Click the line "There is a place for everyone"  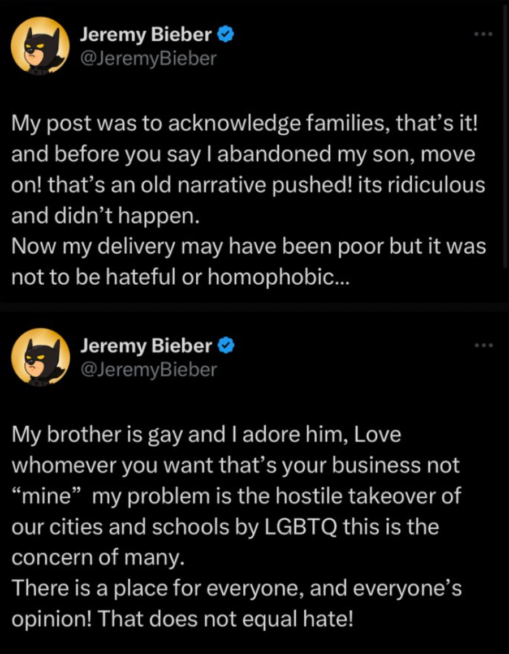(x=236, y=588)
